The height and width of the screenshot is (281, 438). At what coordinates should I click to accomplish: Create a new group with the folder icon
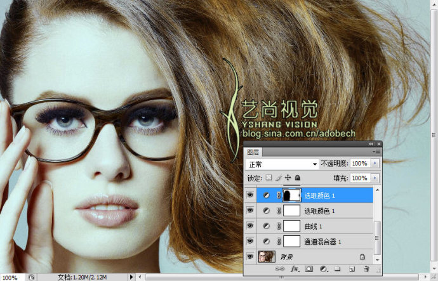pyautogui.click(x=338, y=269)
